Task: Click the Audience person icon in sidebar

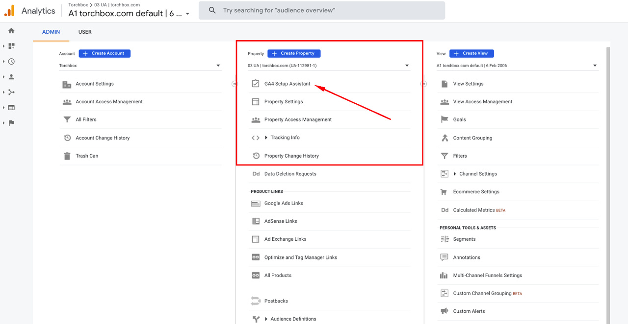Action: pyautogui.click(x=11, y=77)
